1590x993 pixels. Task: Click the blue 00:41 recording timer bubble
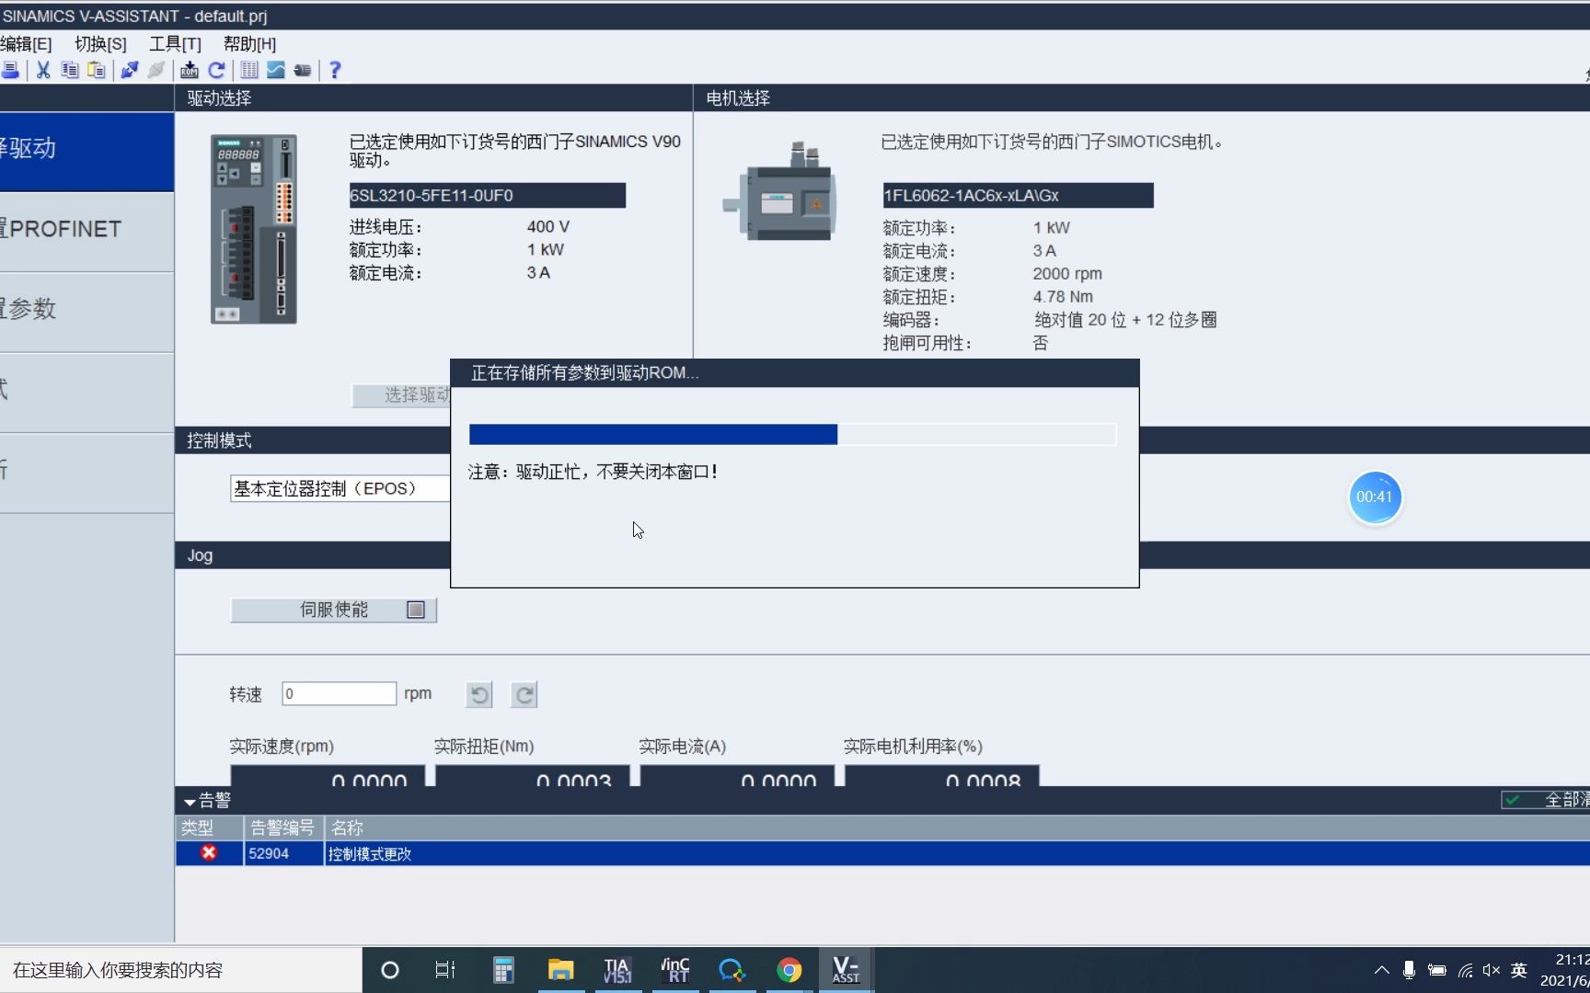pos(1375,497)
